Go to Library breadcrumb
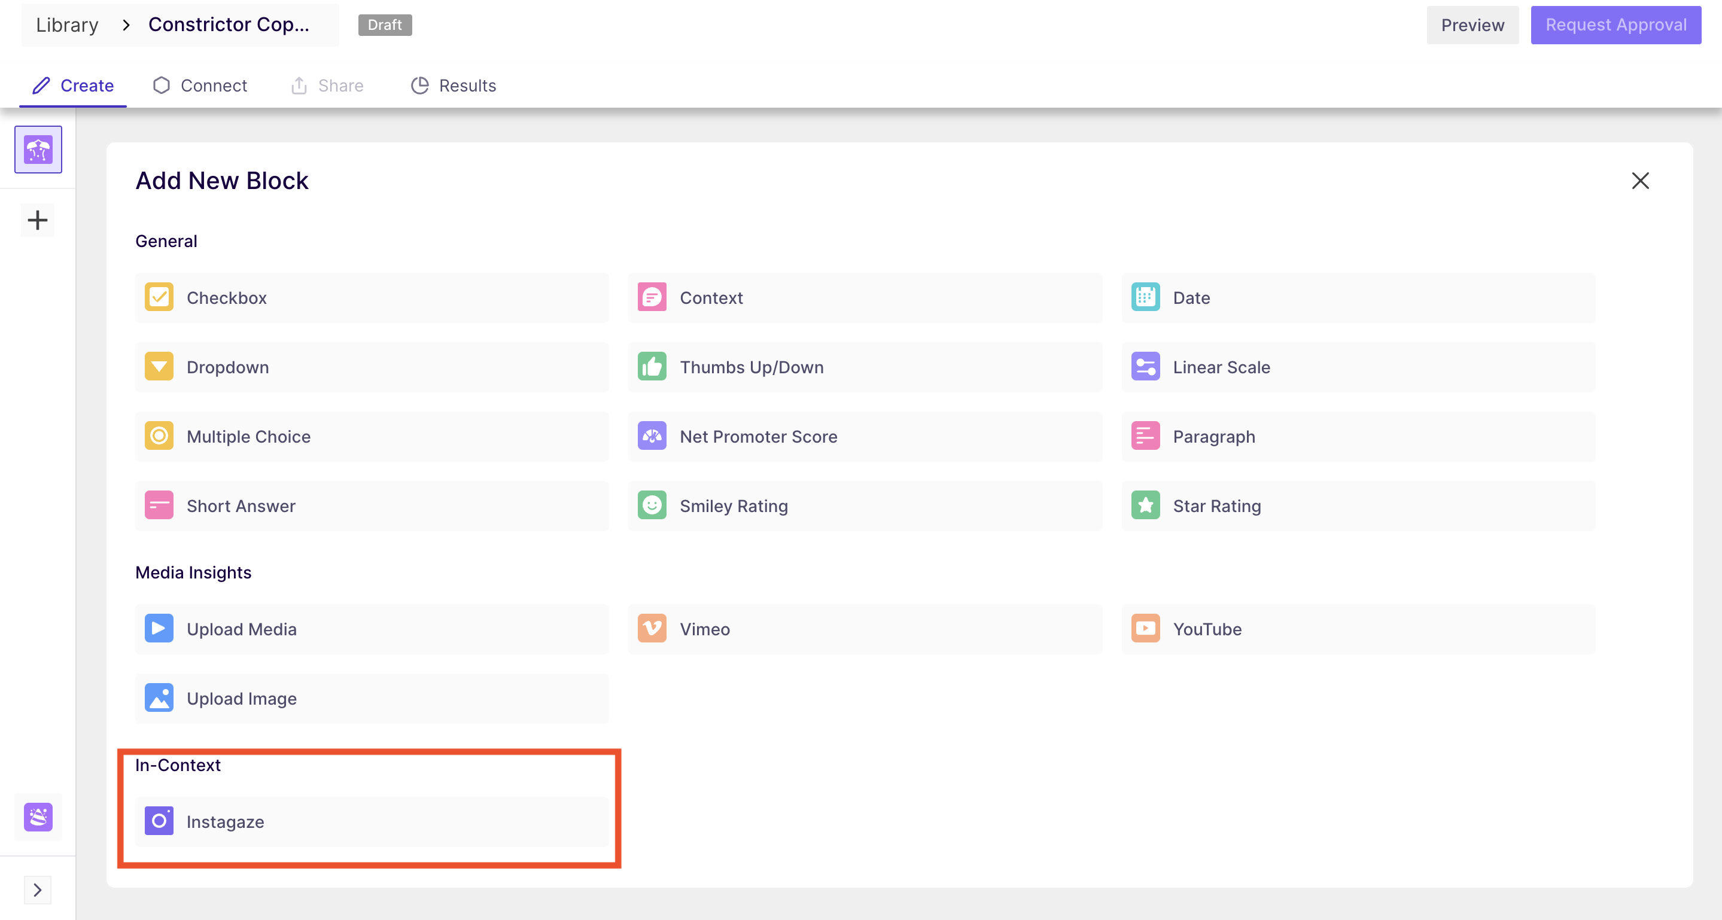Screen dimensions: 1722x920 tap(67, 25)
